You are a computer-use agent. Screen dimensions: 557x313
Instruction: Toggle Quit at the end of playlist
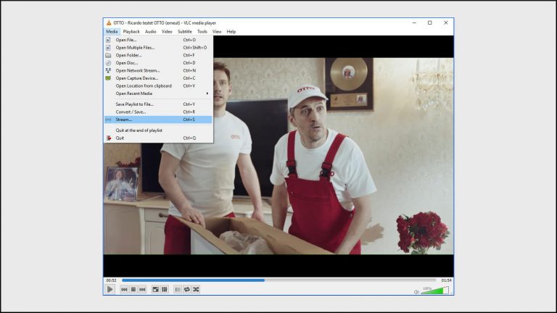tap(158, 130)
